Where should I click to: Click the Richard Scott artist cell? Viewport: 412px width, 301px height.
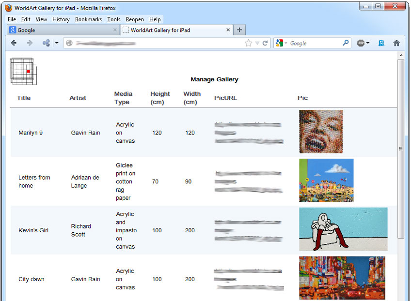coord(81,230)
